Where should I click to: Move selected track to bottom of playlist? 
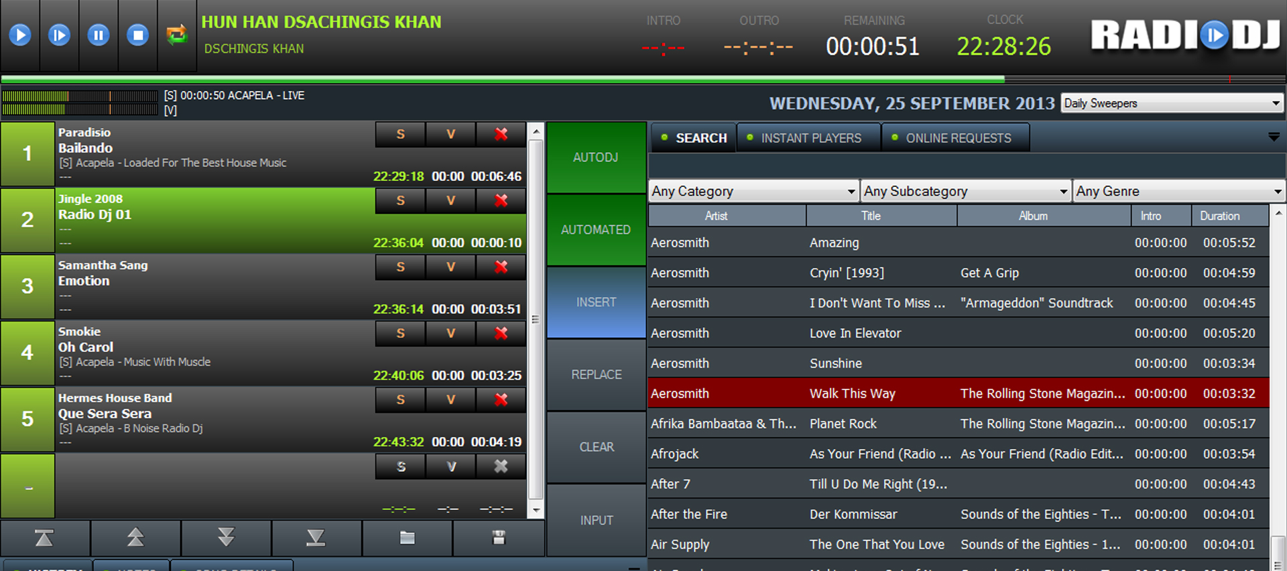click(316, 537)
